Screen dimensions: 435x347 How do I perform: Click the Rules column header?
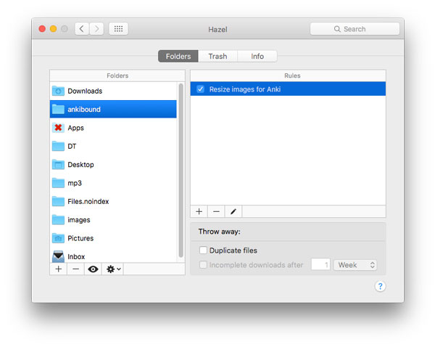click(288, 75)
